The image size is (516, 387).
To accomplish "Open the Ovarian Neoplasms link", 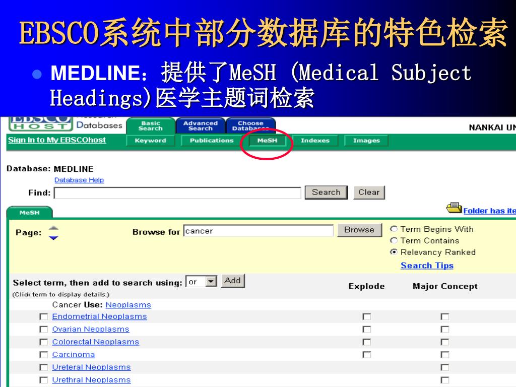I will click(x=91, y=329).
